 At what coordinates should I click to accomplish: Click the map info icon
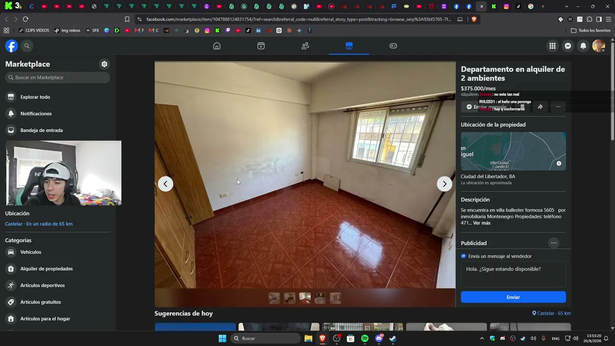coord(559,163)
